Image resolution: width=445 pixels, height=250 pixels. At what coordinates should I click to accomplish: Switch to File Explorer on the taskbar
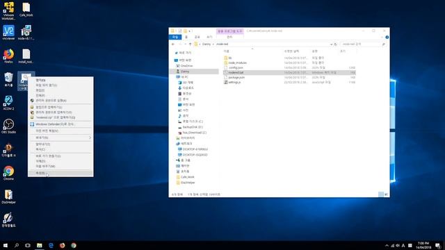tap(40, 245)
